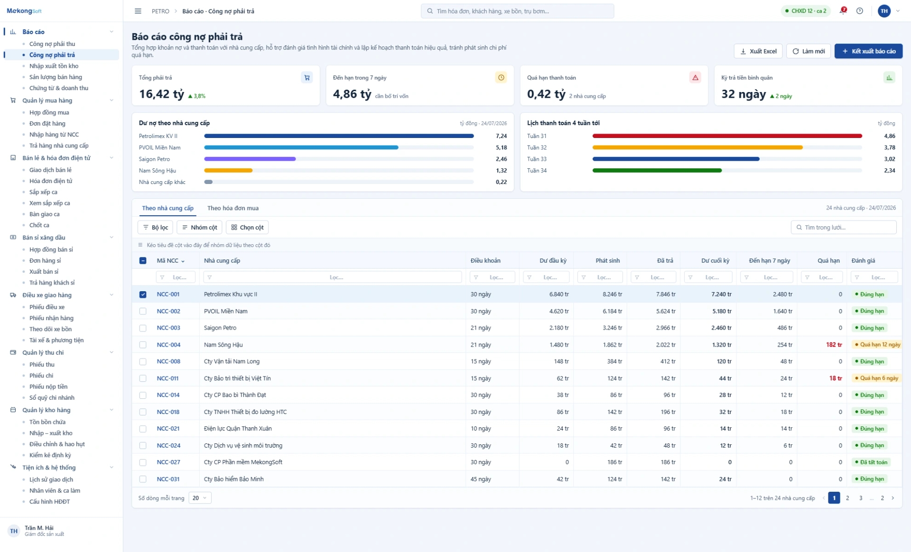
Task: Check the NCC-002 row checkbox
Action: point(143,311)
